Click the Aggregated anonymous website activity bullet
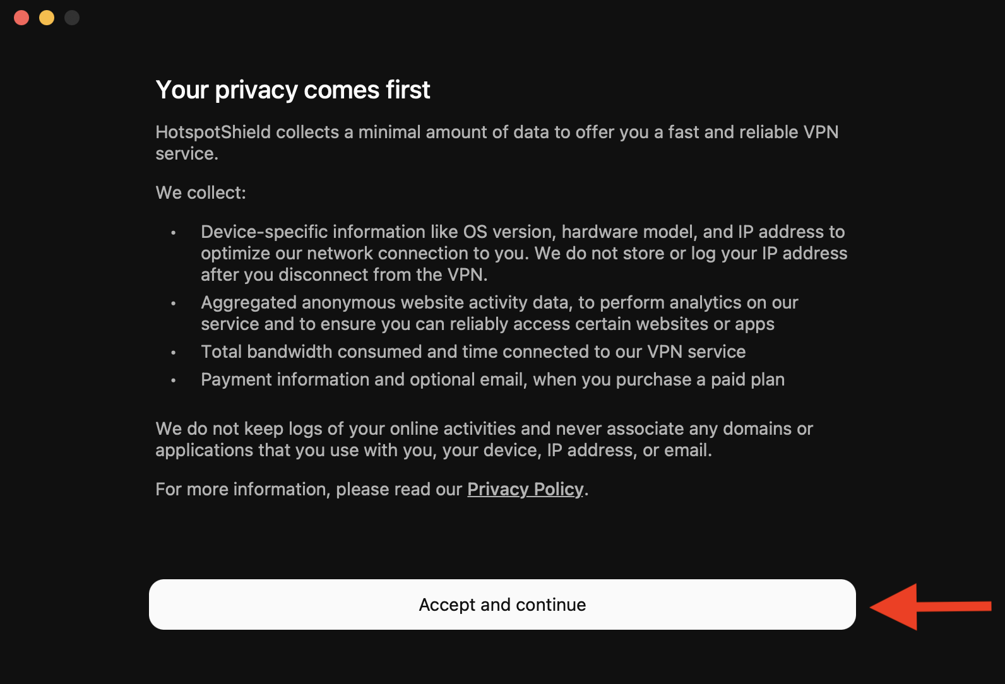Image resolution: width=1005 pixels, height=684 pixels. [x=499, y=313]
